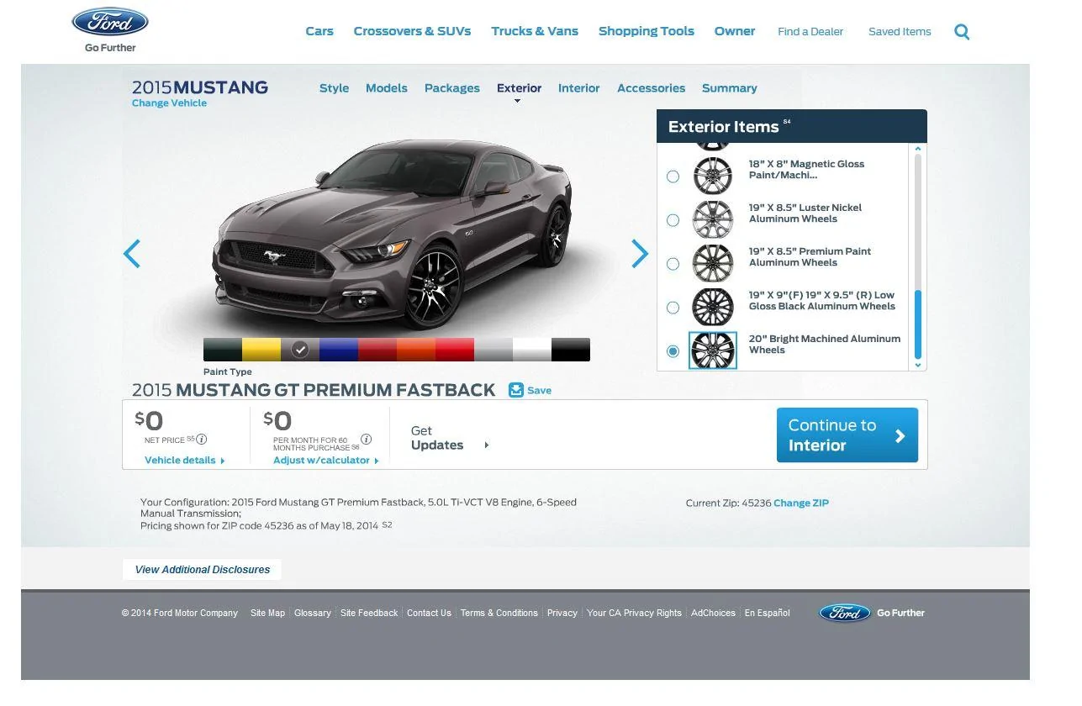Open the Net Price info icon
This screenshot has height=706, width=1082.
point(202,439)
